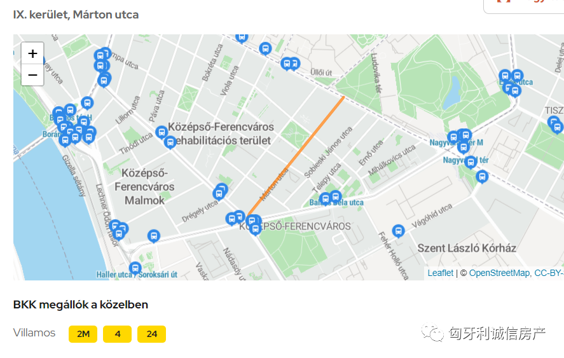Click the lone stop marker near Lechner Ödön fasor
The width and height of the screenshot is (564, 358).
154,237
